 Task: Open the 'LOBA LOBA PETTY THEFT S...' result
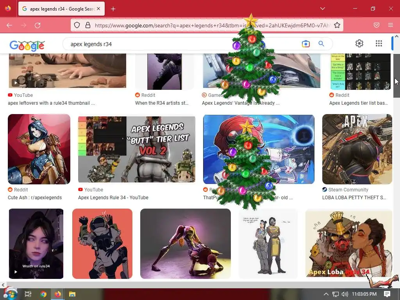pos(354,197)
